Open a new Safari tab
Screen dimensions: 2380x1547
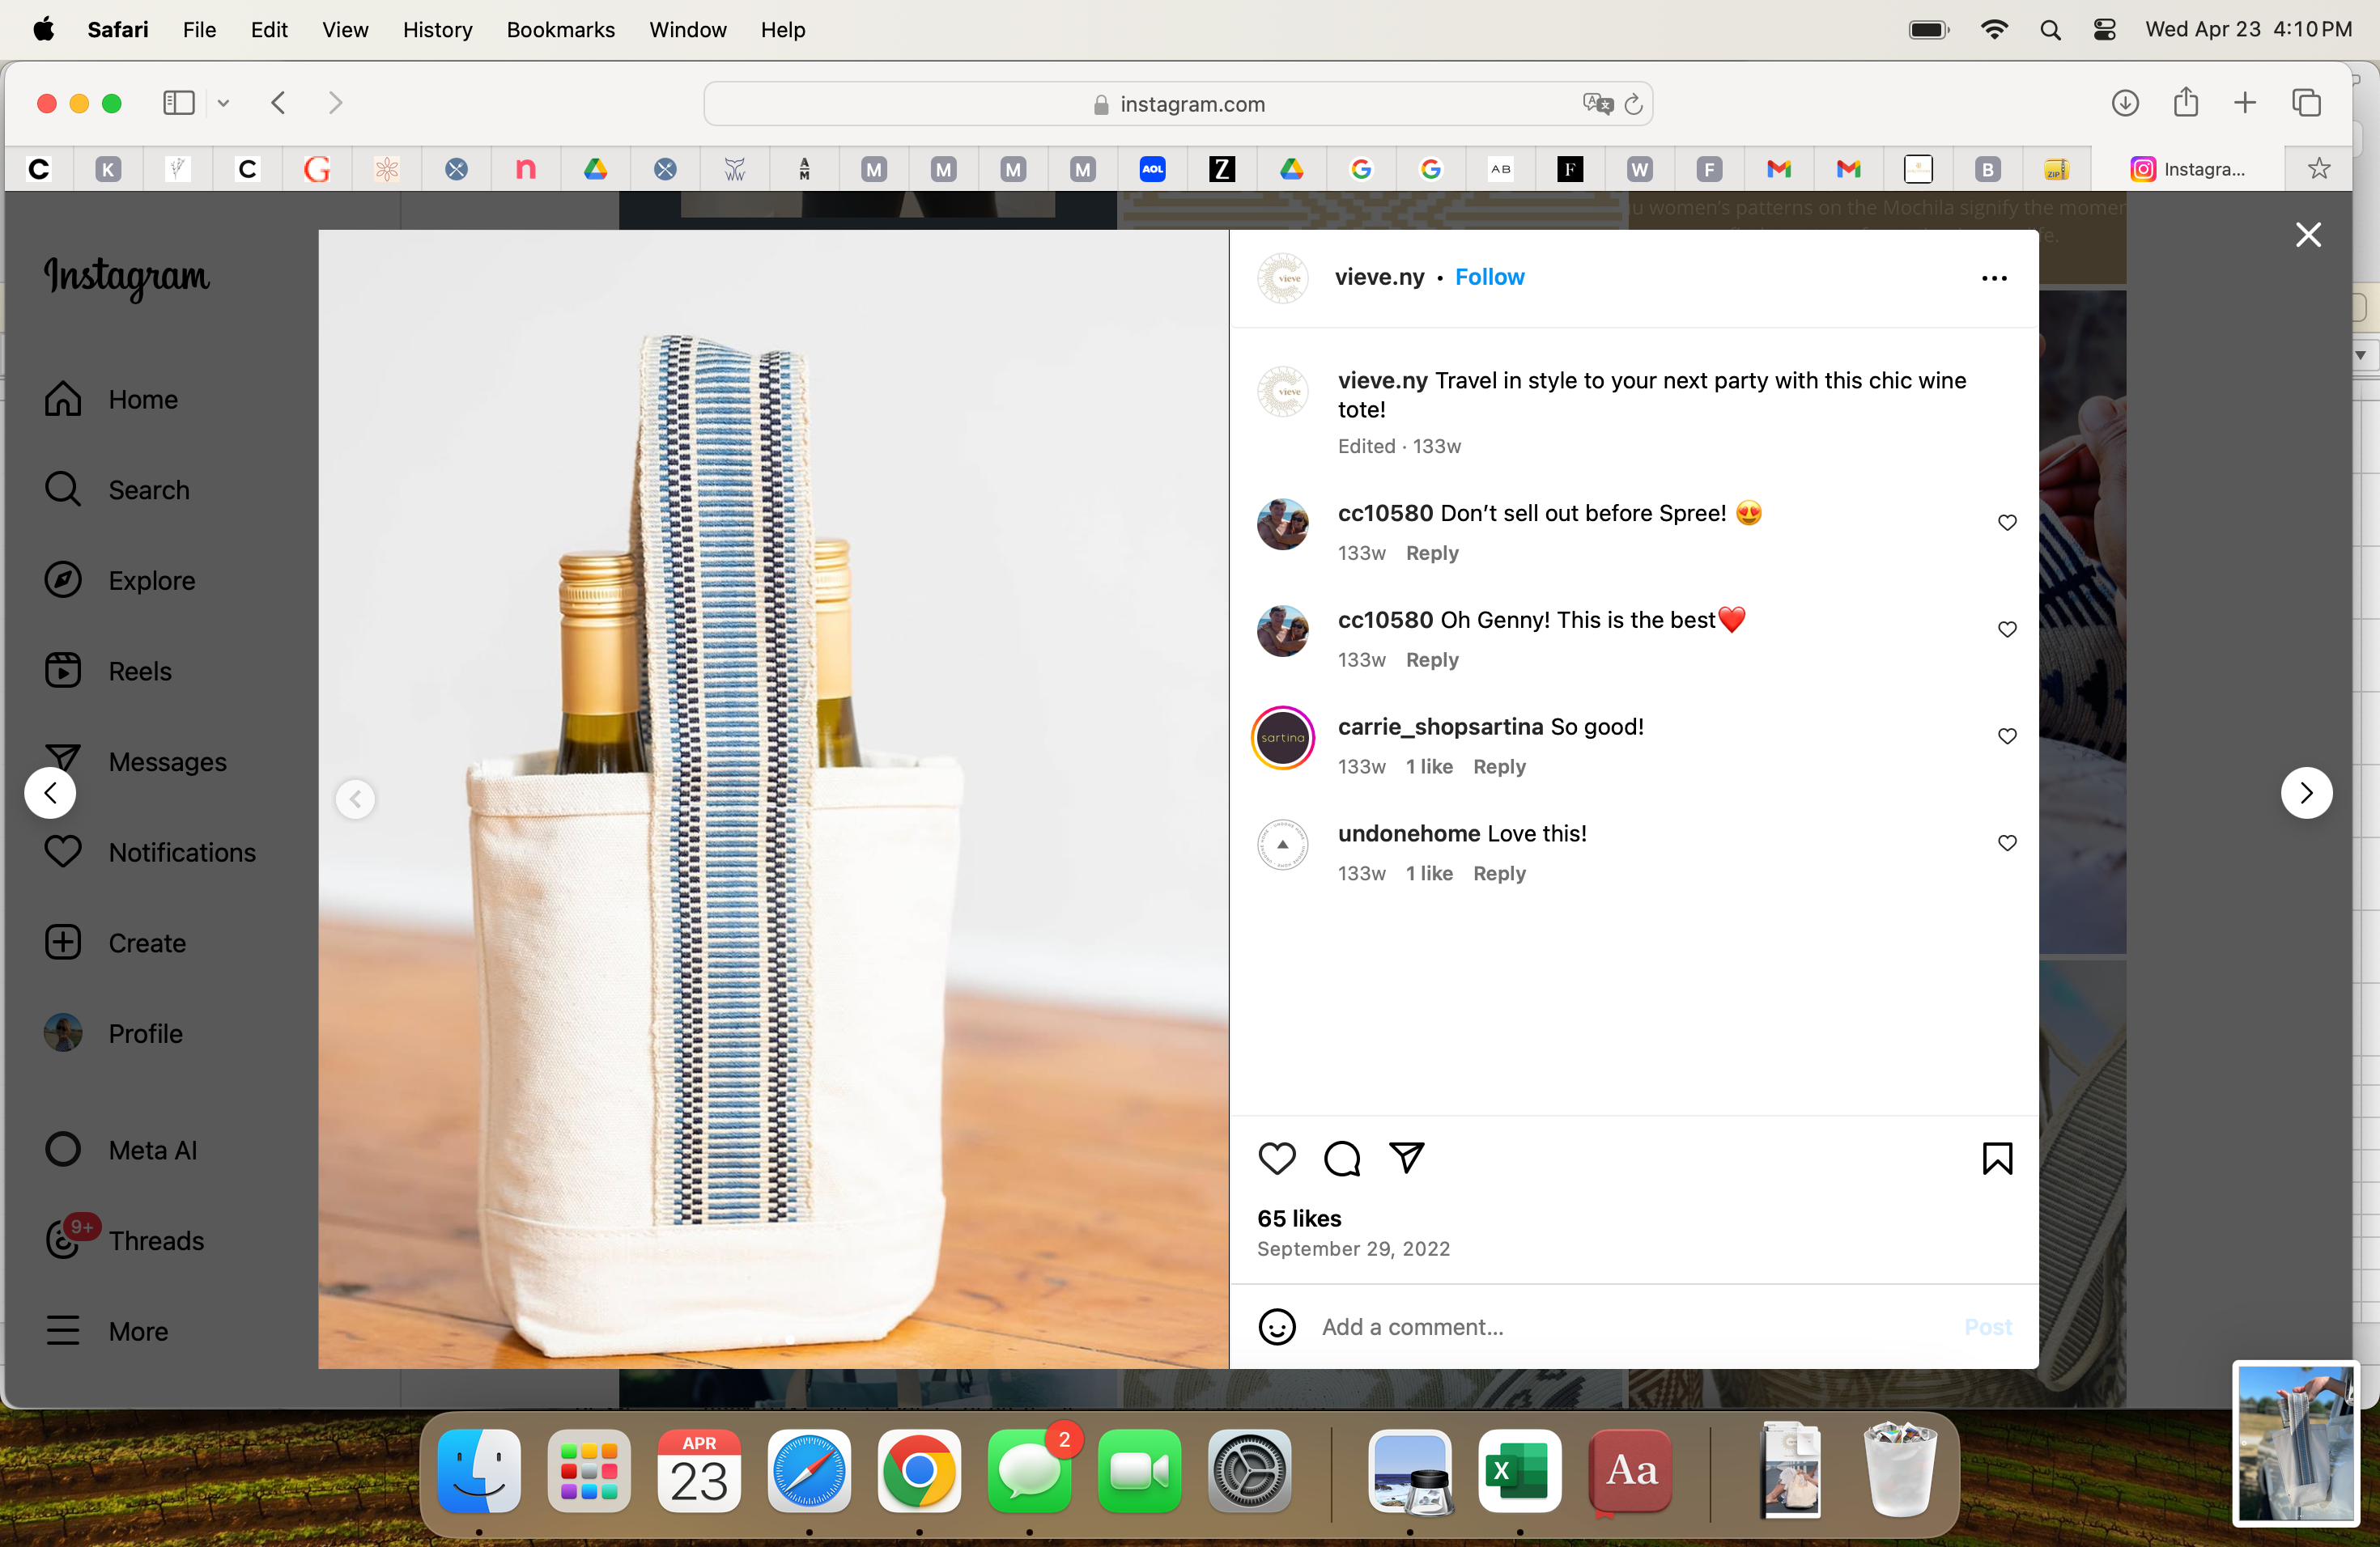2245,103
